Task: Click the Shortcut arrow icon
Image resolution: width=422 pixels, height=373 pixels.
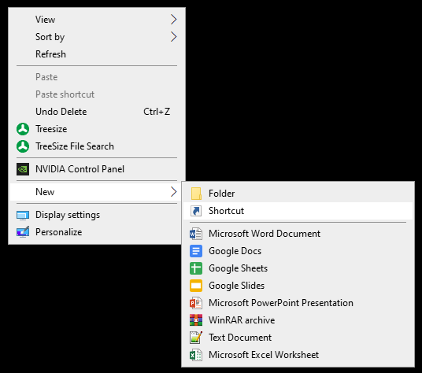Action: pyautogui.click(x=196, y=211)
